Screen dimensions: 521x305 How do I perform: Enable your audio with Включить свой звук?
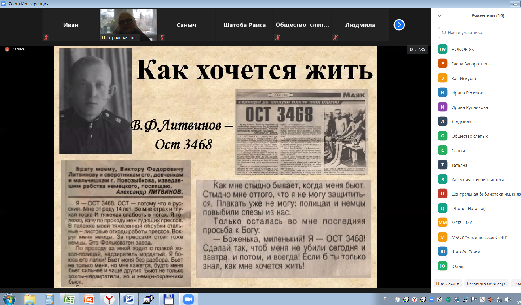[x=486, y=283]
